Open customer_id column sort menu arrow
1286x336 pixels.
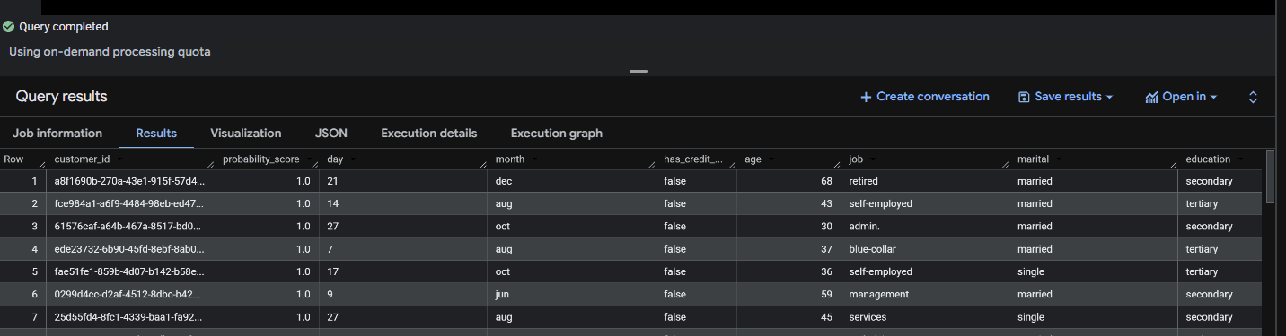(119, 159)
